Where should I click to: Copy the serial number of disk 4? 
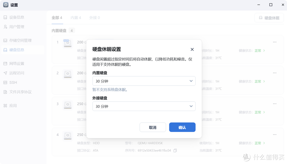coord(175,150)
